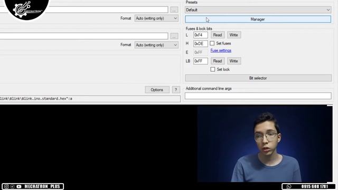Click the LB lock bits field 0xFF
This screenshot has height=190, width=338.
(201, 61)
